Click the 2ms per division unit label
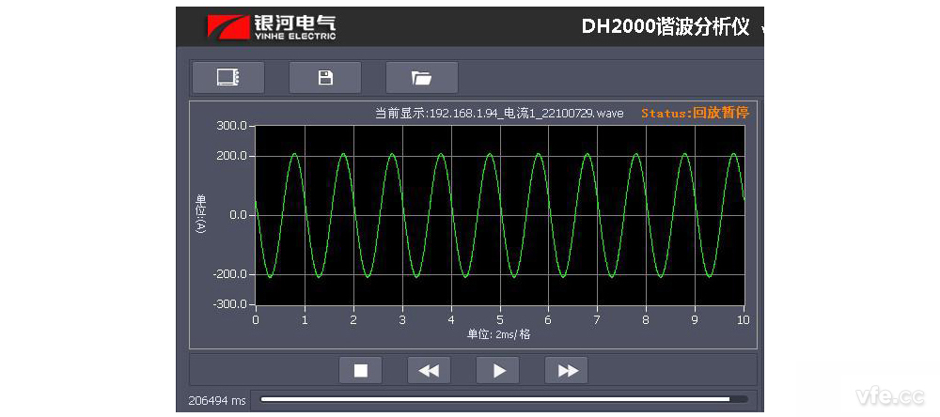Image resolution: width=940 pixels, height=417 pixels. 498,334
